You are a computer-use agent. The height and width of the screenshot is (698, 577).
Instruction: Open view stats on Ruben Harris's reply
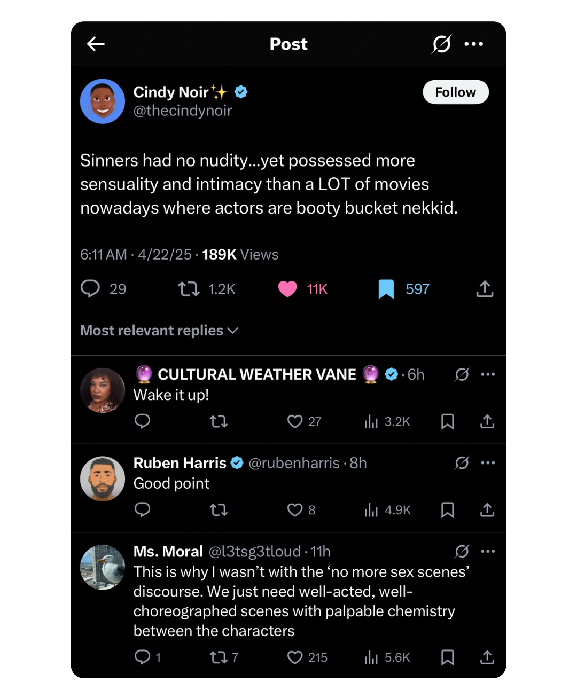371,510
